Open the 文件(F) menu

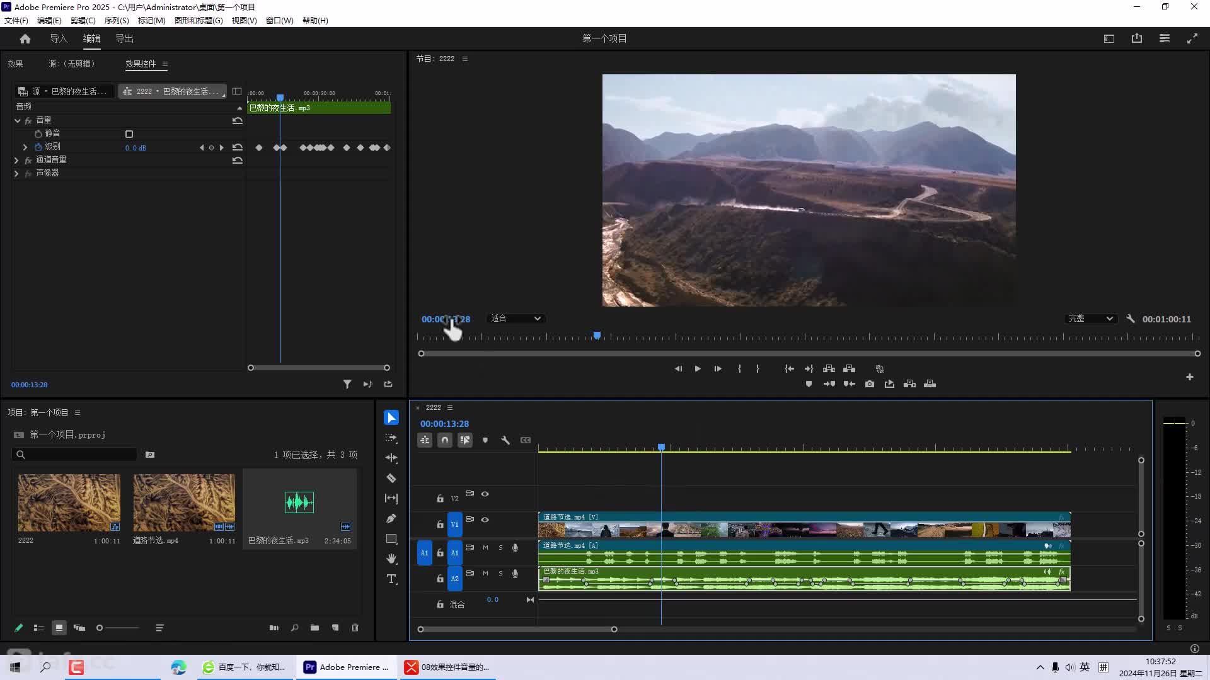(16, 20)
